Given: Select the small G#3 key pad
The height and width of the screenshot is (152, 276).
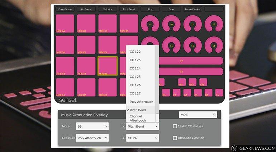Looking at the screenshot, I should (192, 82).
